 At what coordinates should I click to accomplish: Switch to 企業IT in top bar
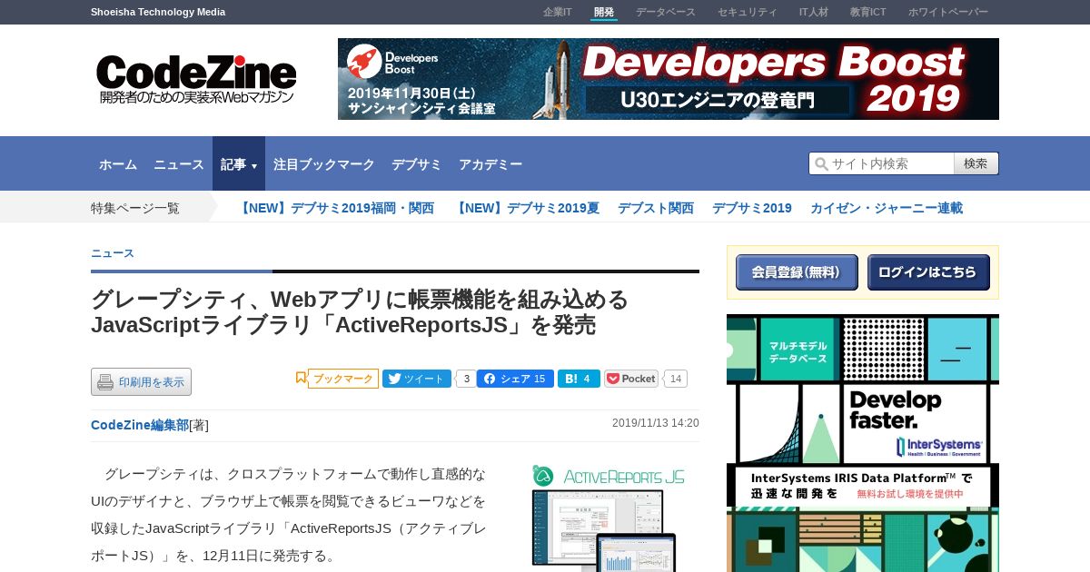558,12
